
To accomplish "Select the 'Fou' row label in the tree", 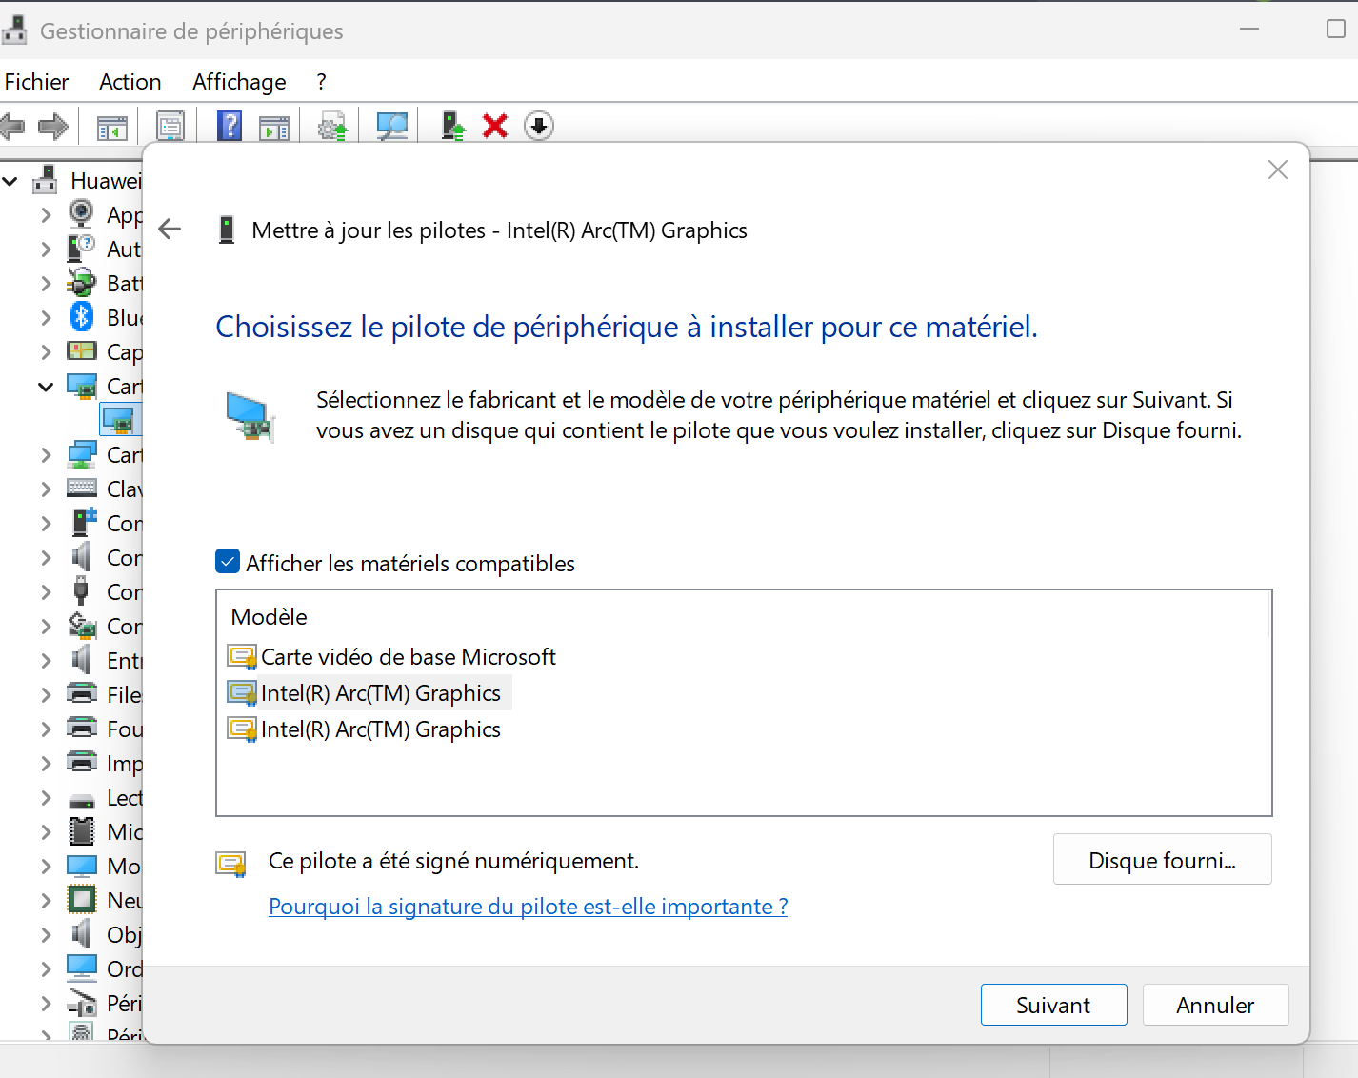I will coord(124,729).
